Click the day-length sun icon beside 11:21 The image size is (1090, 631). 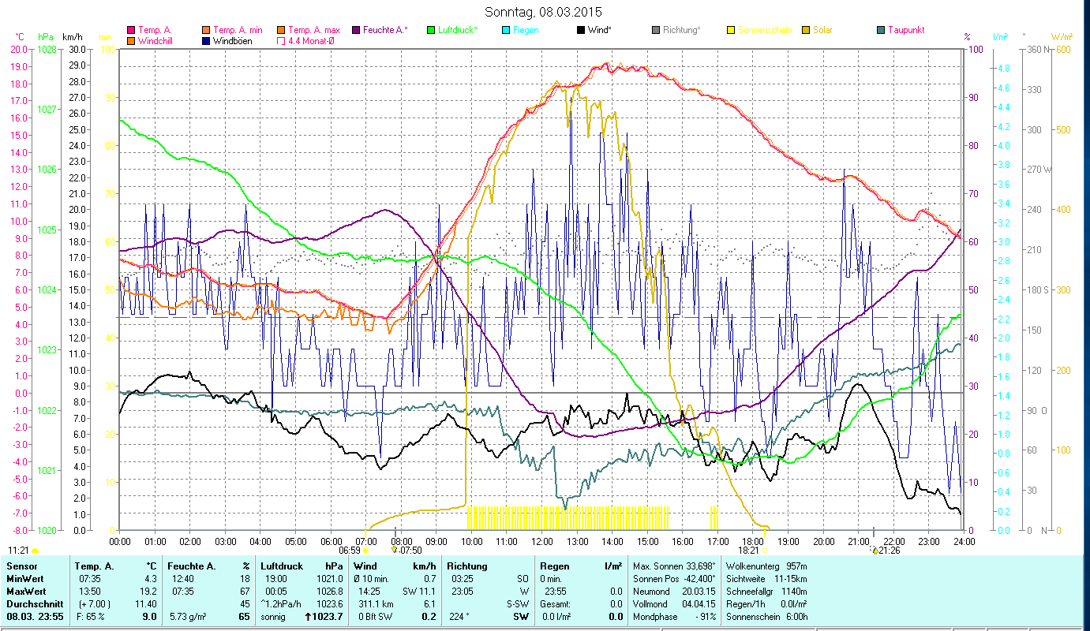click(35, 550)
